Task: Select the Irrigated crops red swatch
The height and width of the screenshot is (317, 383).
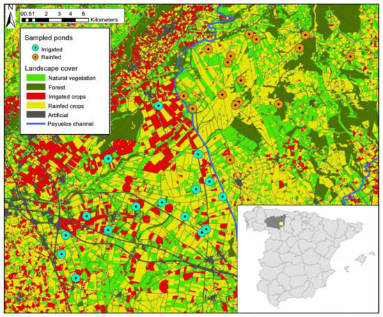Action: (x=36, y=97)
